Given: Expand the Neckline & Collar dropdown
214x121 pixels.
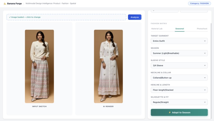Looking at the screenshot, I should tap(179, 78).
